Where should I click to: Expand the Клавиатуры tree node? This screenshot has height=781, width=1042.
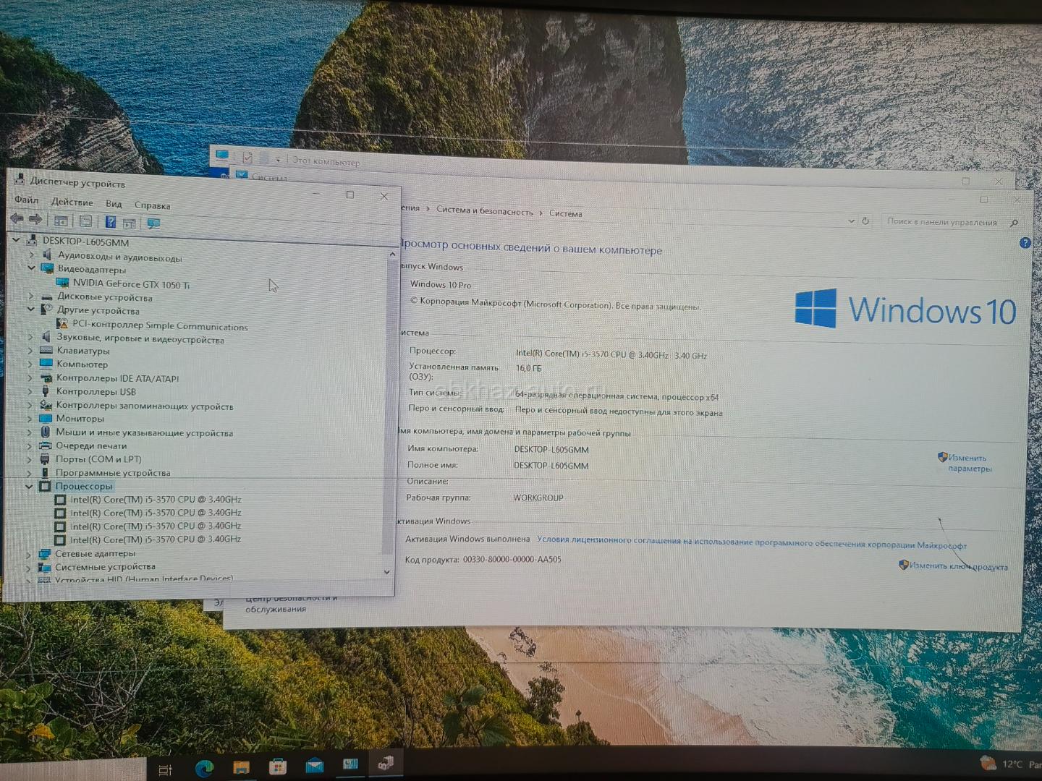coord(30,351)
